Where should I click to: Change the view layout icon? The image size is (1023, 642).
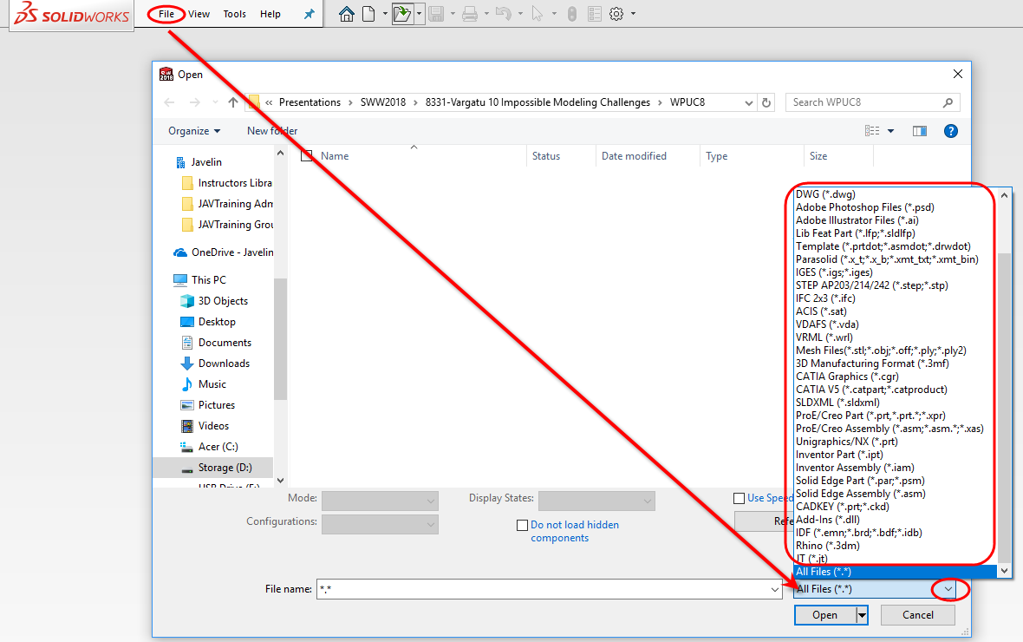click(x=872, y=131)
